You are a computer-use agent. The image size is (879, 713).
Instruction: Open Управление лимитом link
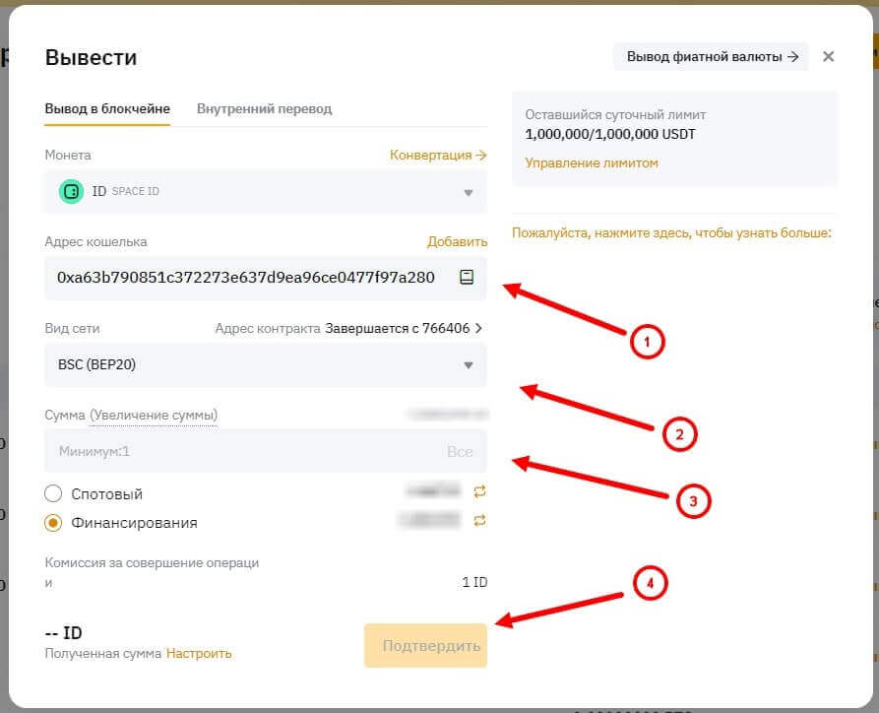[x=591, y=163]
